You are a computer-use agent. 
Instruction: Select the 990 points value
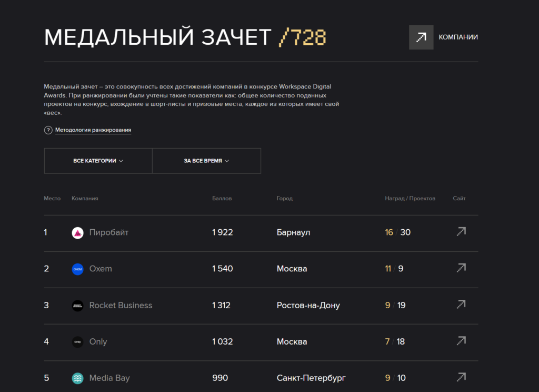click(x=220, y=378)
